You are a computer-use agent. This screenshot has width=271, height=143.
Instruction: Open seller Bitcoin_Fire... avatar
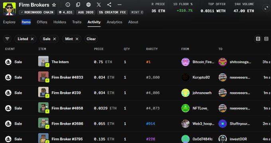pyautogui.click(x=185, y=62)
